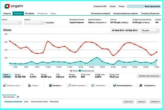Open the Инструменты graduation cap icon
This screenshot has height=110, width=163.
[141, 86]
